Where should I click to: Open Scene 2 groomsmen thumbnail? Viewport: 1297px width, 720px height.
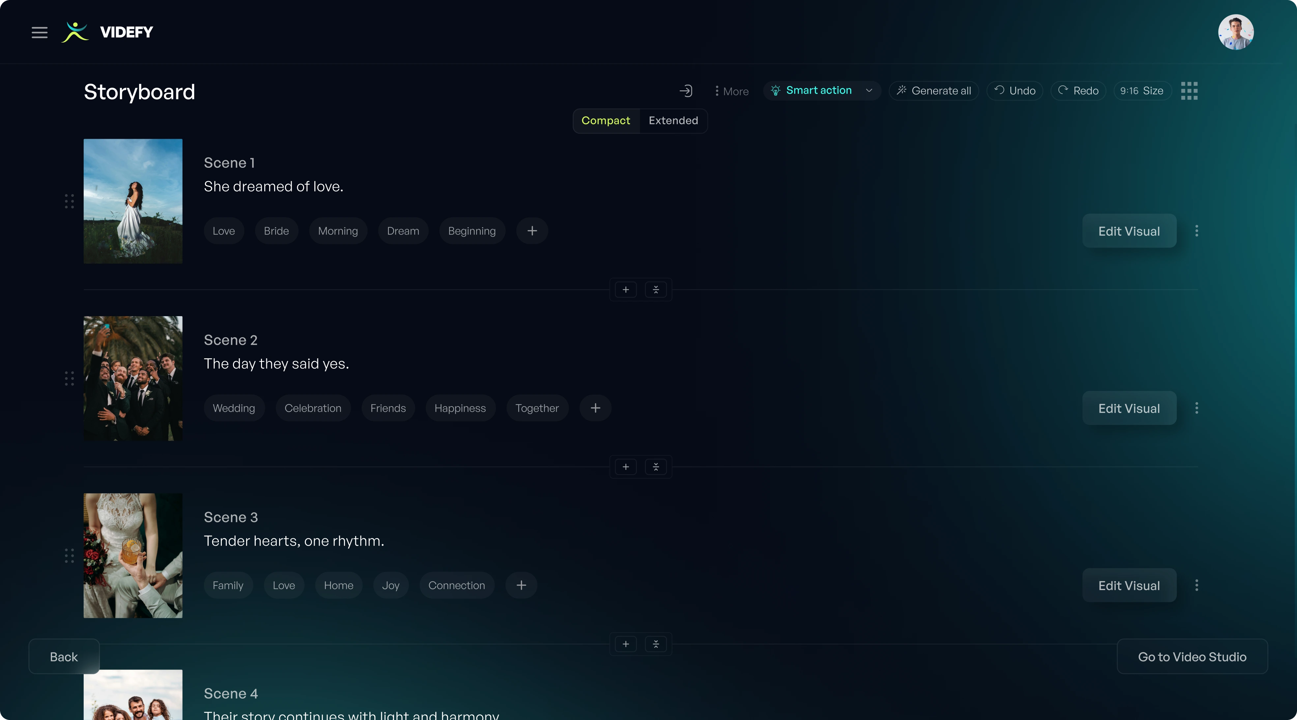tap(133, 378)
